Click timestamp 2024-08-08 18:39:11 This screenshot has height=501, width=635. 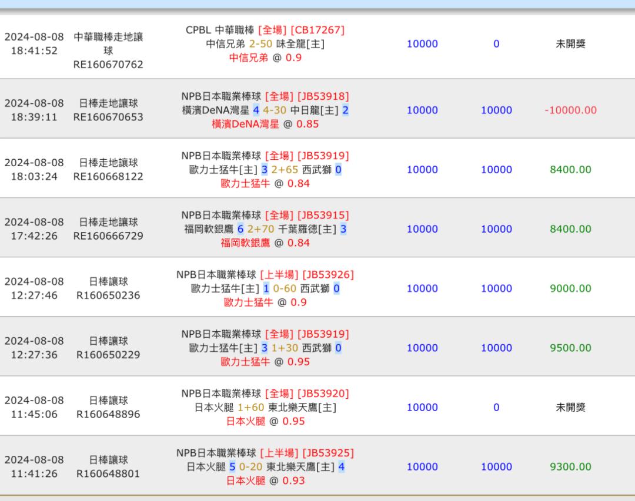click(34, 110)
